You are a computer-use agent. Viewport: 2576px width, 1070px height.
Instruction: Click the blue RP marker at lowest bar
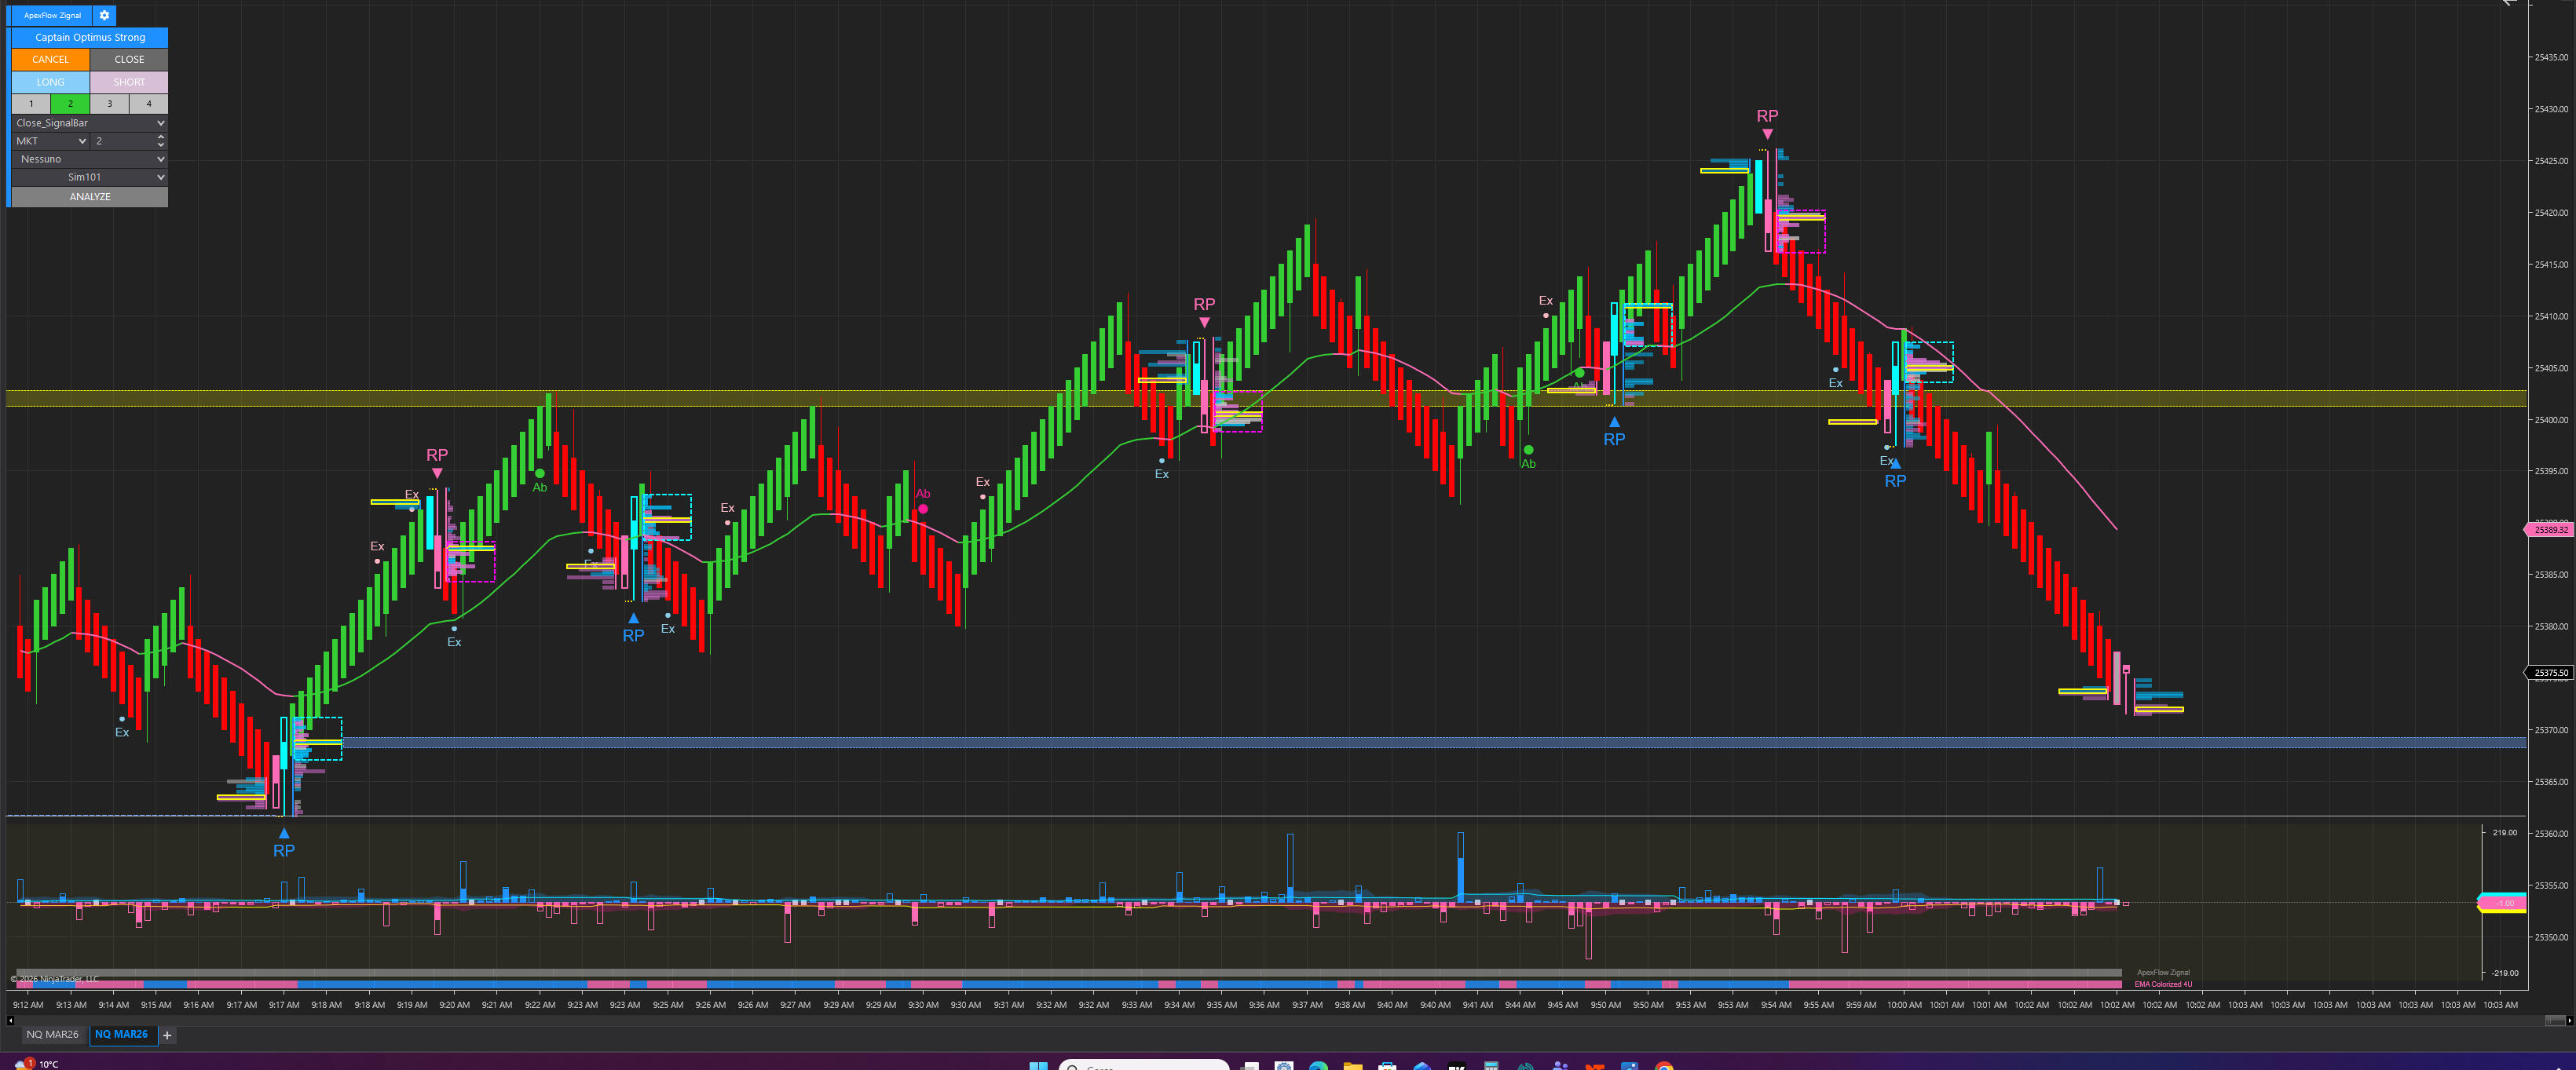(284, 849)
